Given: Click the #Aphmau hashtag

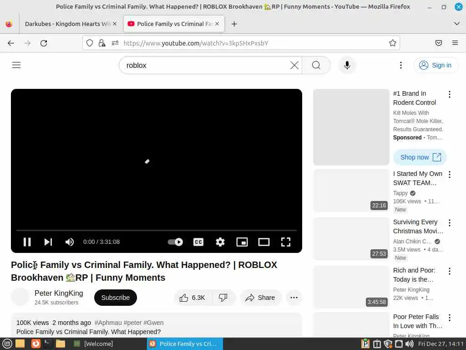Looking at the screenshot, I should click(108, 323).
